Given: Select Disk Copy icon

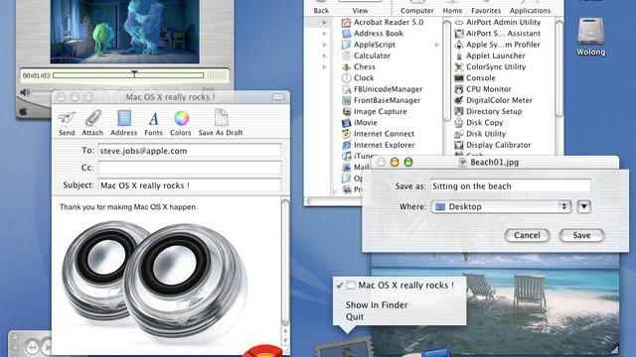Looking at the screenshot, I should point(459,122).
